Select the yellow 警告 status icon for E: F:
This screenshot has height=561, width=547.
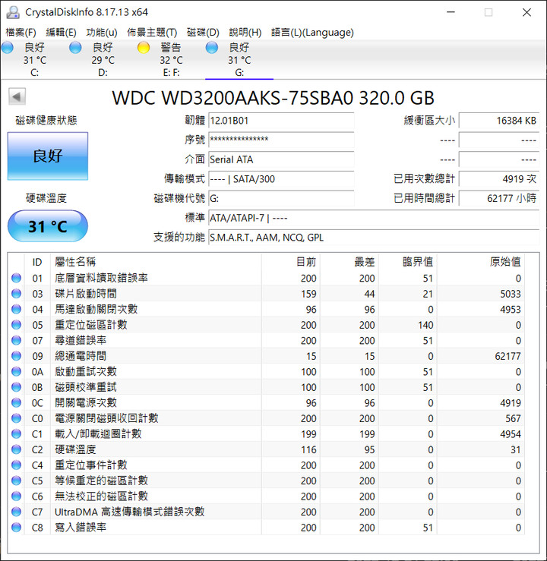pos(144,48)
